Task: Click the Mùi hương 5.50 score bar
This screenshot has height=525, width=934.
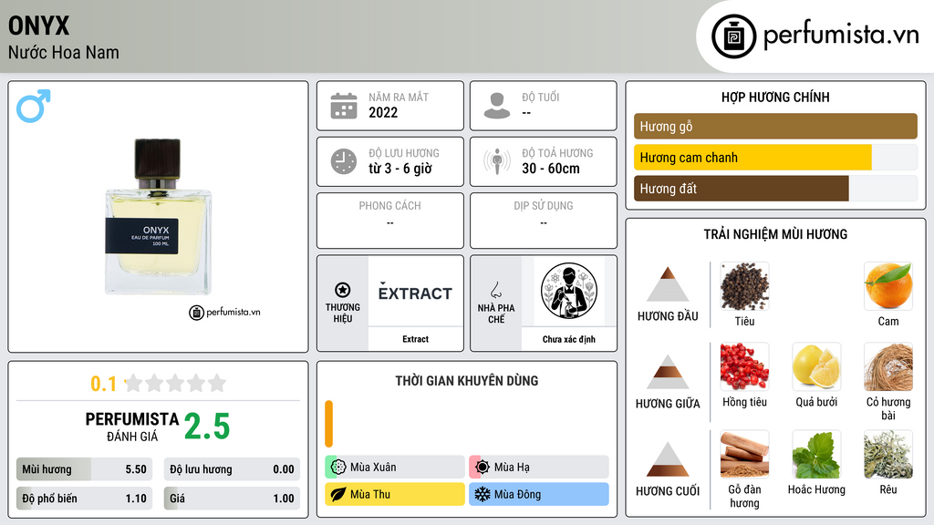Action: coord(84,469)
